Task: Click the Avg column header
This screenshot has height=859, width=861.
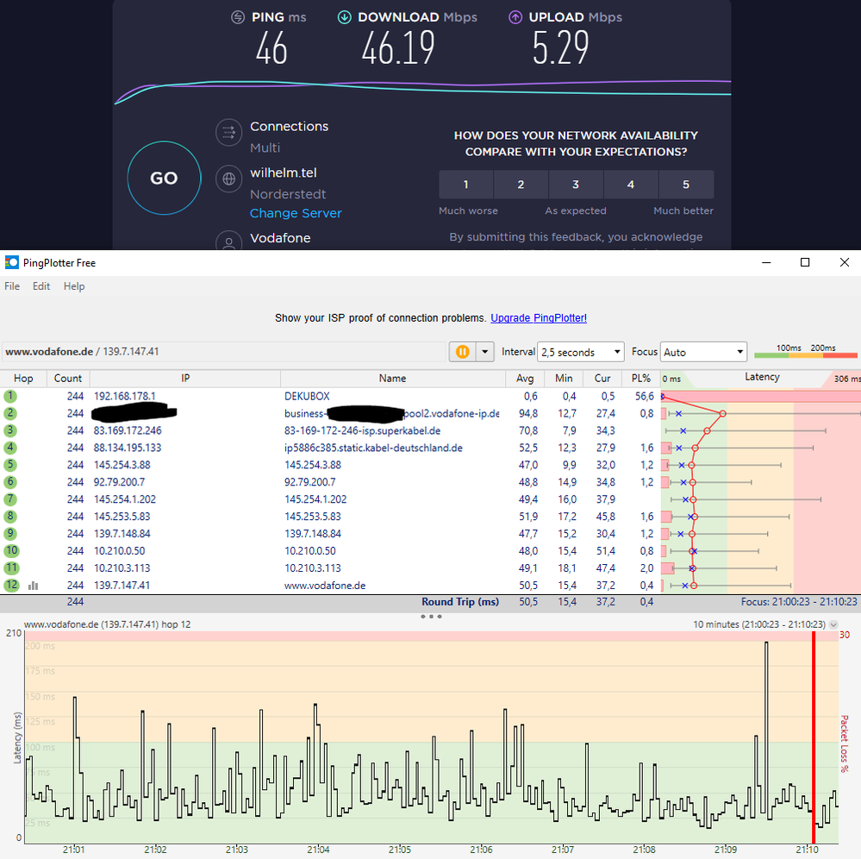Action: [x=525, y=378]
